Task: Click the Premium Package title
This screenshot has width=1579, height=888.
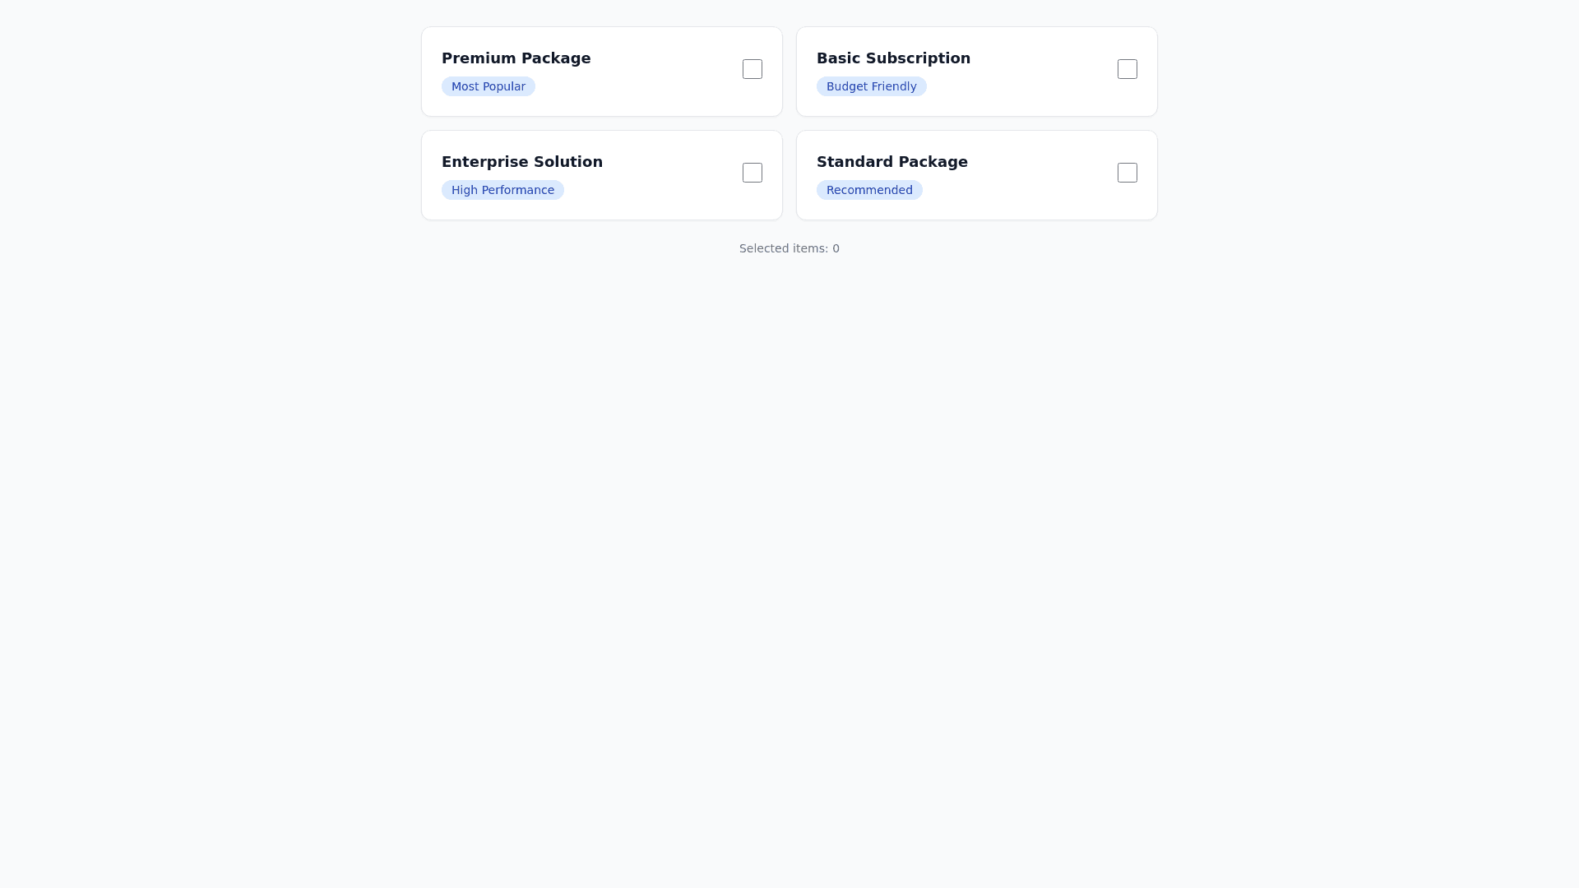Action: click(x=516, y=58)
